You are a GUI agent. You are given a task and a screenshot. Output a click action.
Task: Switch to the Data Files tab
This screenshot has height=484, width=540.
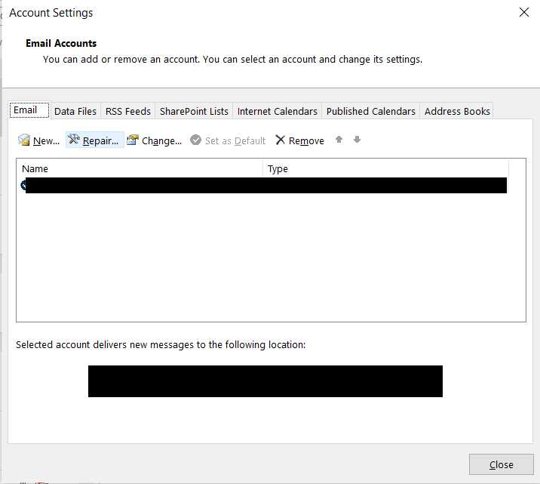tap(75, 111)
